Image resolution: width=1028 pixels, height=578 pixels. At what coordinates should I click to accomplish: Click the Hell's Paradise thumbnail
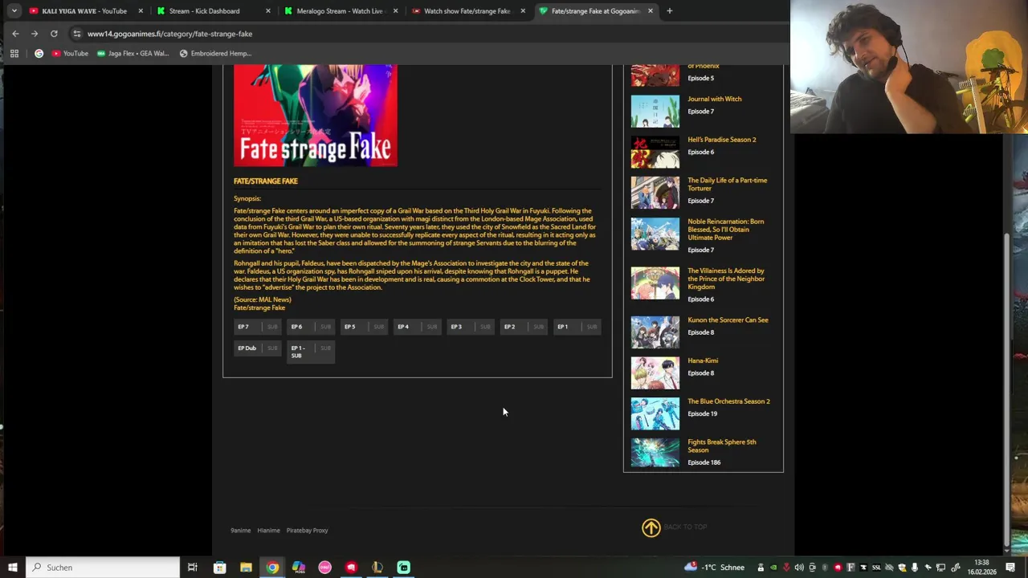(655, 152)
